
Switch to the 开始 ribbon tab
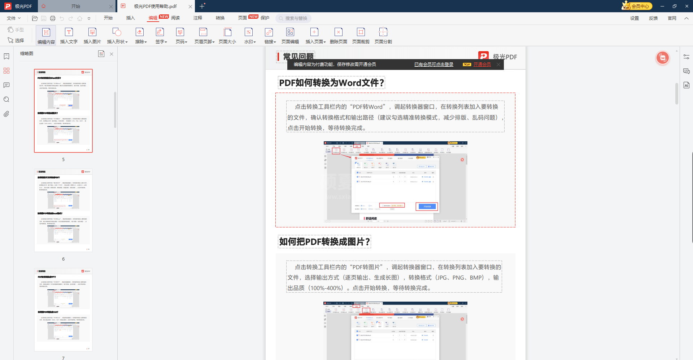(x=108, y=18)
